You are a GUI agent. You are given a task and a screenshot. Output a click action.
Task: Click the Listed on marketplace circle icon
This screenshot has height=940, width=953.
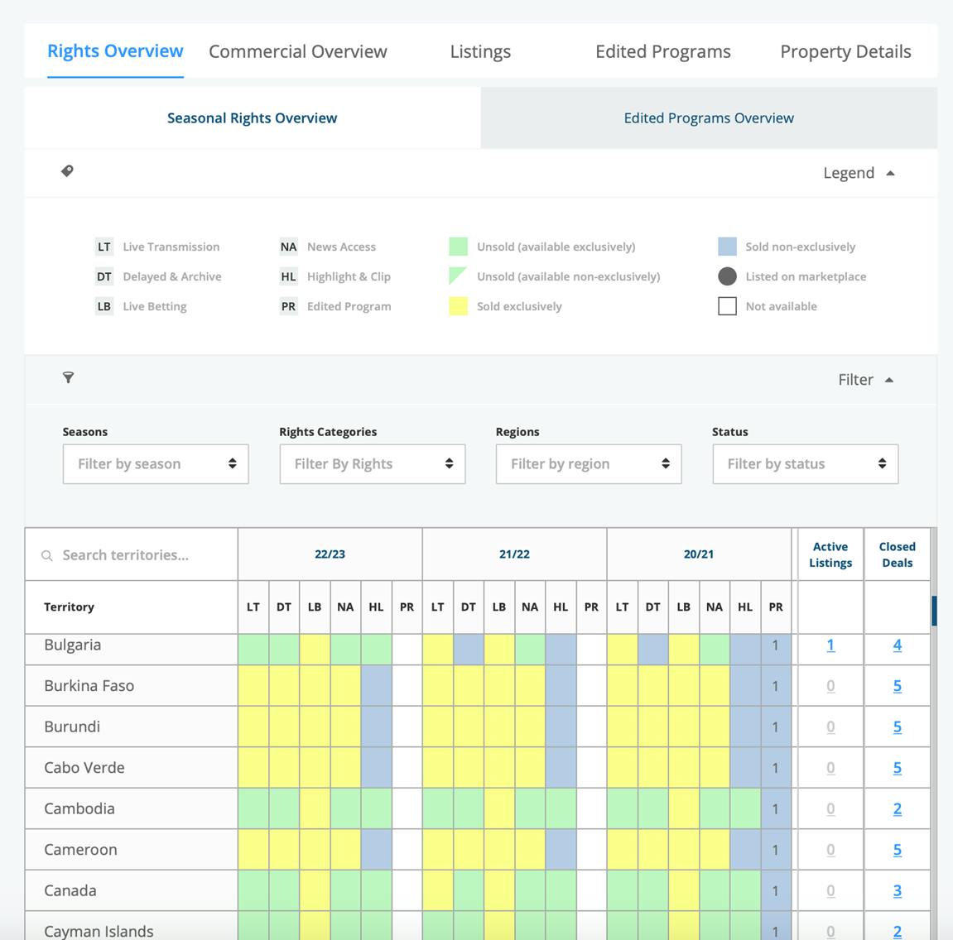(x=727, y=276)
